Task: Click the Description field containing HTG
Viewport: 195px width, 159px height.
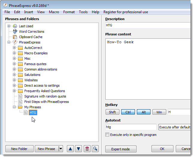Action: coord(148,25)
